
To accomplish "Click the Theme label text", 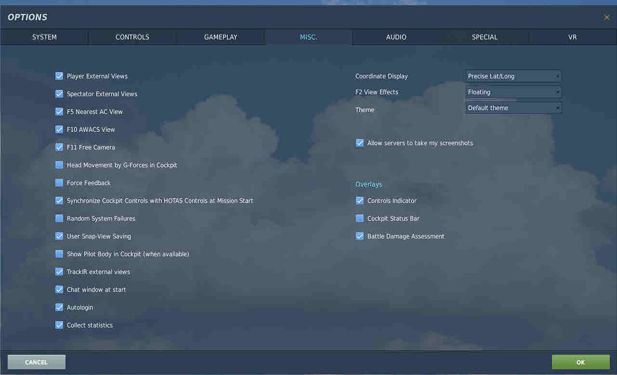I will point(365,110).
